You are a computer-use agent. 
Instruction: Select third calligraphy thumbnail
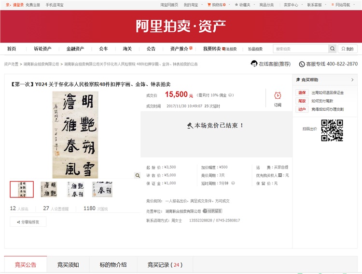coord(75,189)
